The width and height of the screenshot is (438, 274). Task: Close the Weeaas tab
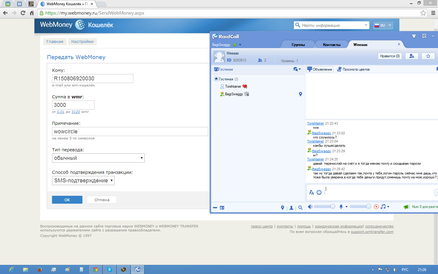[x=399, y=44]
